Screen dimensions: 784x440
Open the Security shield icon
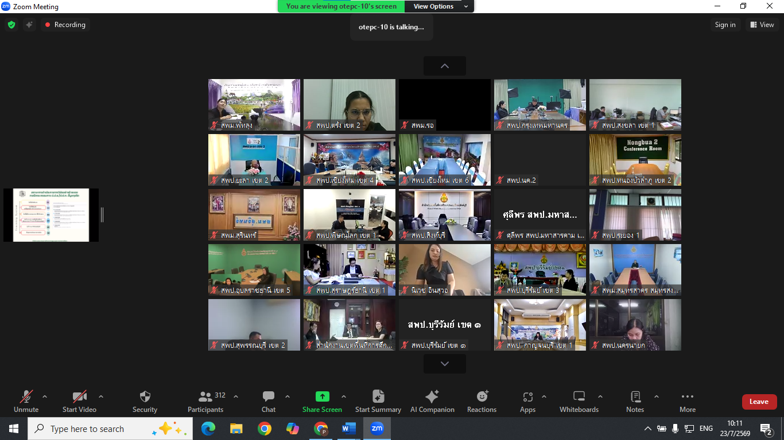coord(145,396)
